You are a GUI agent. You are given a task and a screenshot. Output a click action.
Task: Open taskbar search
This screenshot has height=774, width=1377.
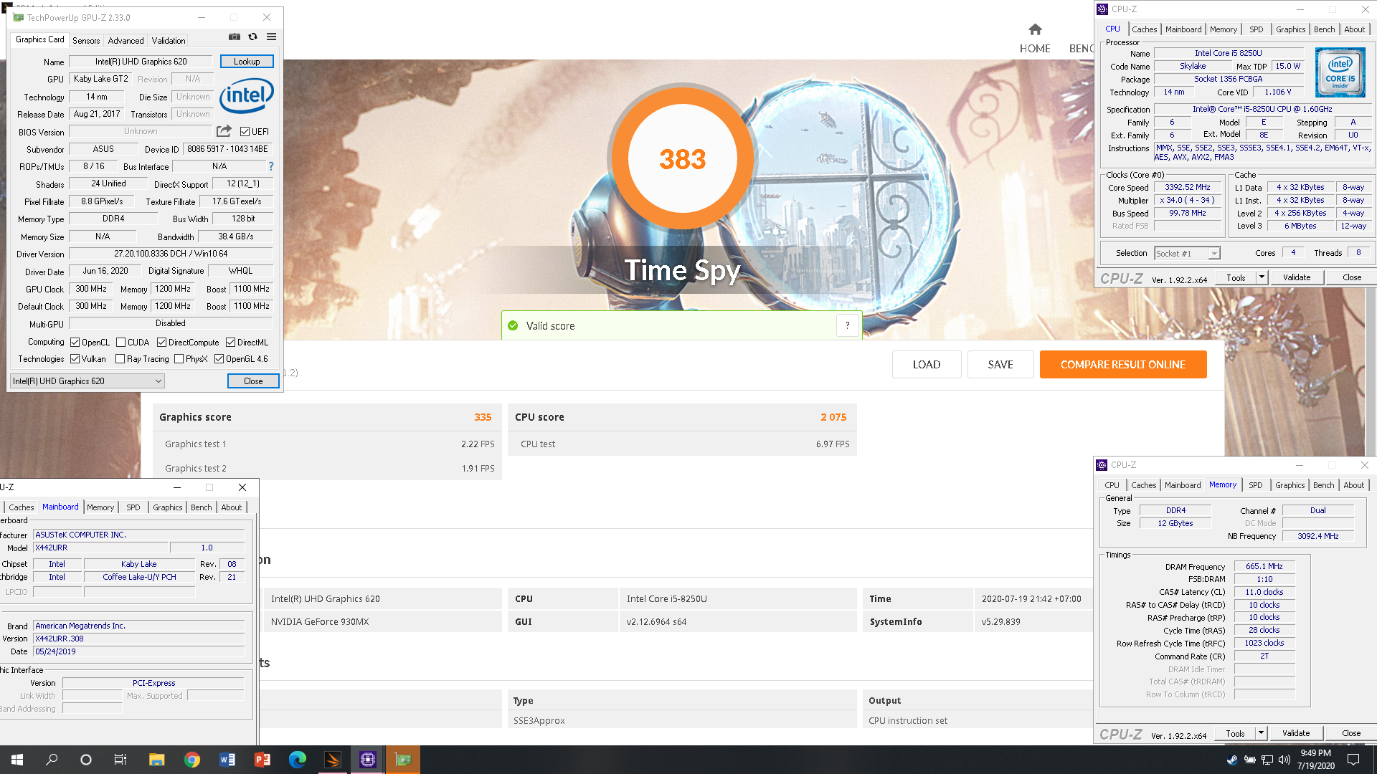pos(52,760)
